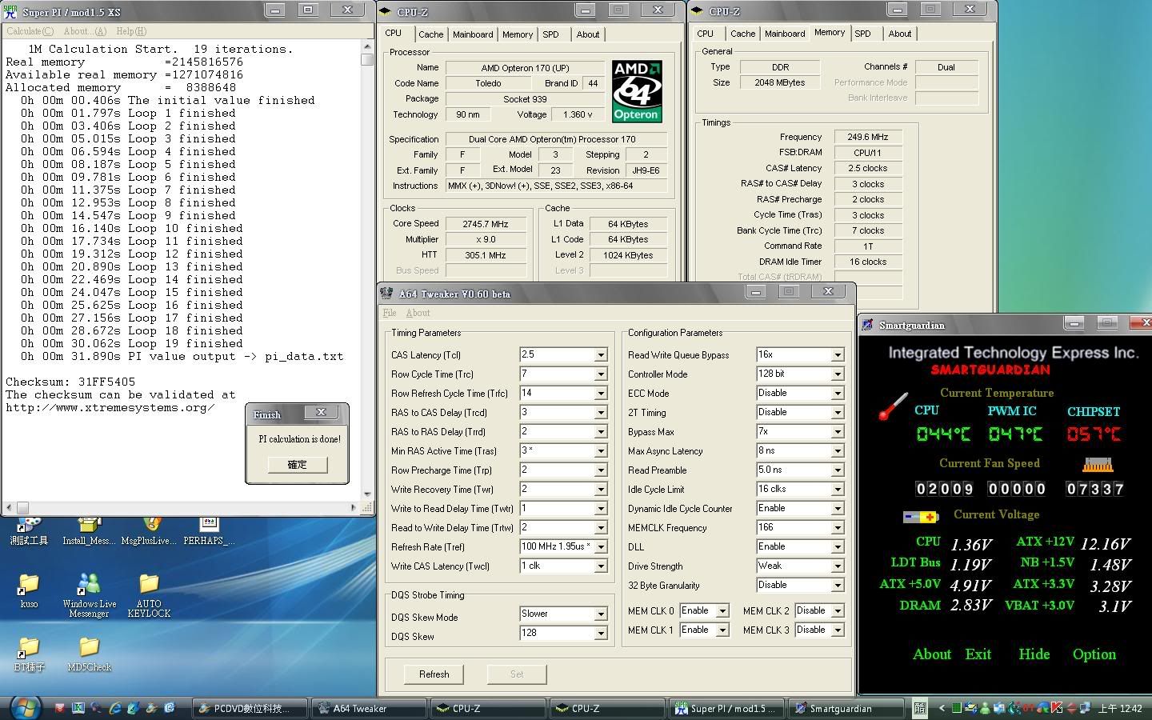Click the Option link in Smartguardian

(1094, 654)
